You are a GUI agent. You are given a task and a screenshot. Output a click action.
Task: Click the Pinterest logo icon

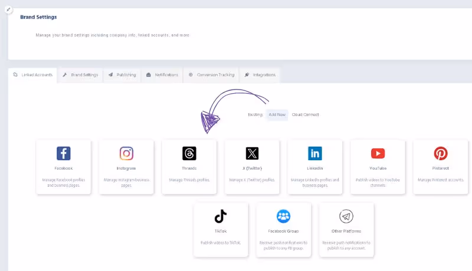(441, 154)
